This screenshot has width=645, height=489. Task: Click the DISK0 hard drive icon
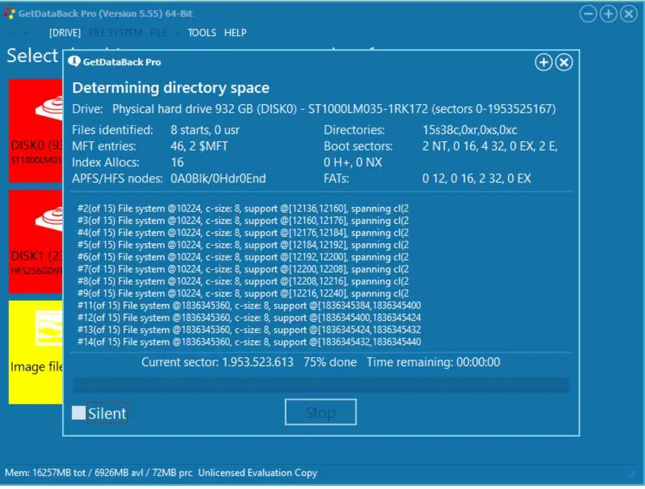coord(49,108)
